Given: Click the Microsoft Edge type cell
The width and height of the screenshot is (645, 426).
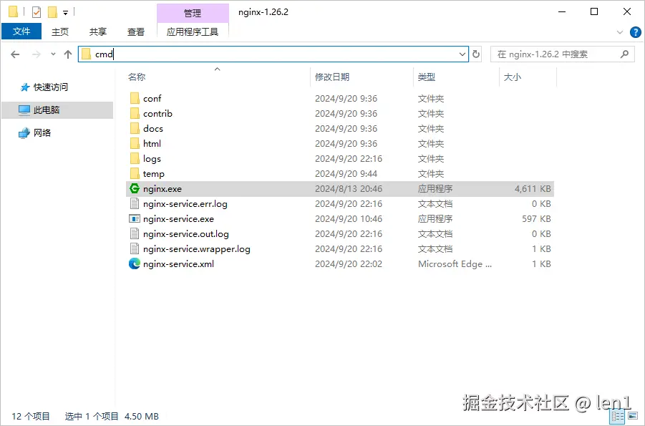Looking at the screenshot, I should 455,263.
